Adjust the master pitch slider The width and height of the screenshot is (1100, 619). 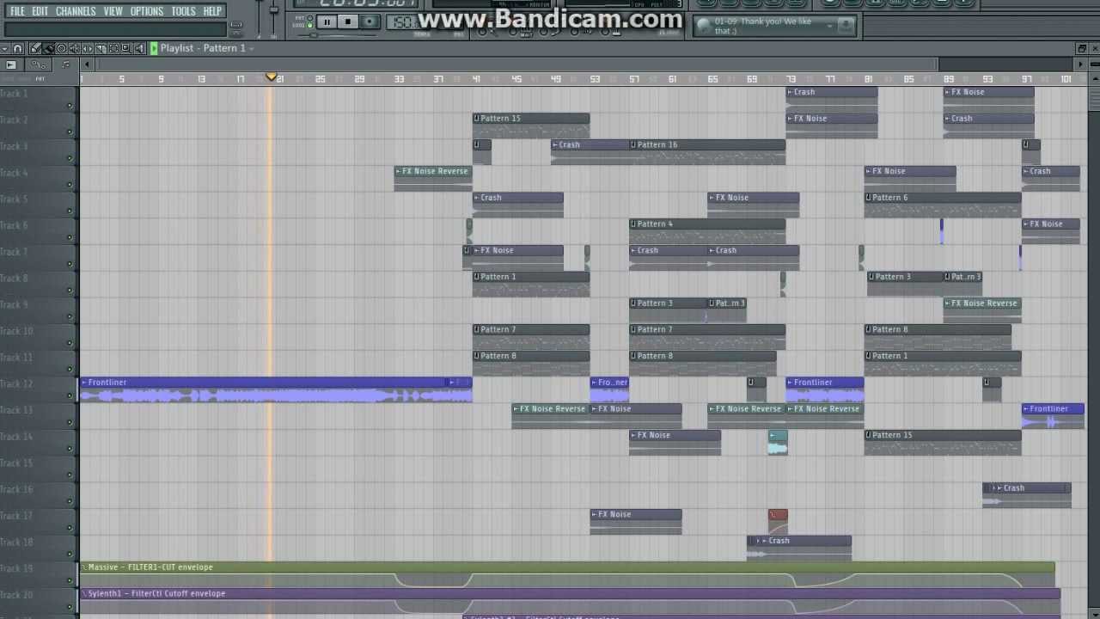tap(273, 17)
